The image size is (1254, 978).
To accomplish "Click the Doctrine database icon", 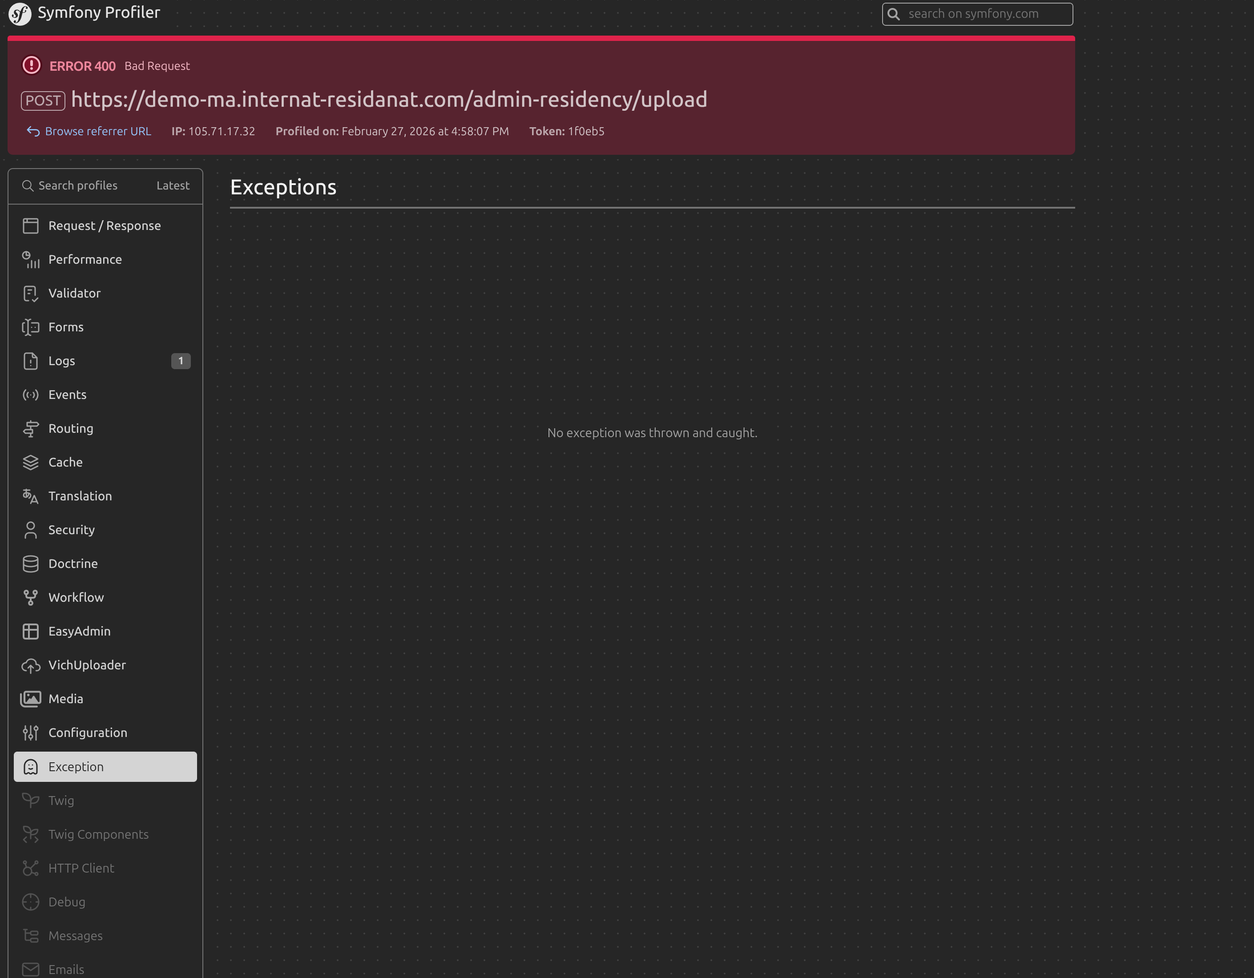I will (x=30, y=563).
